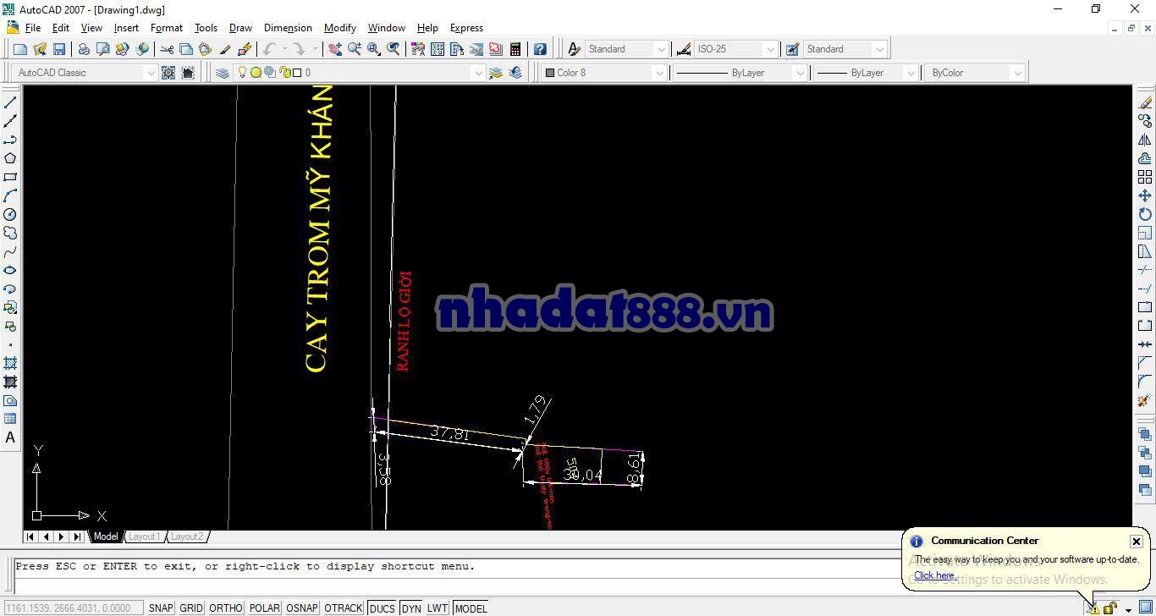Image resolution: width=1156 pixels, height=616 pixels.
Task: Open the Layer Properties Manager icon
Action: (x=223, y=73)
